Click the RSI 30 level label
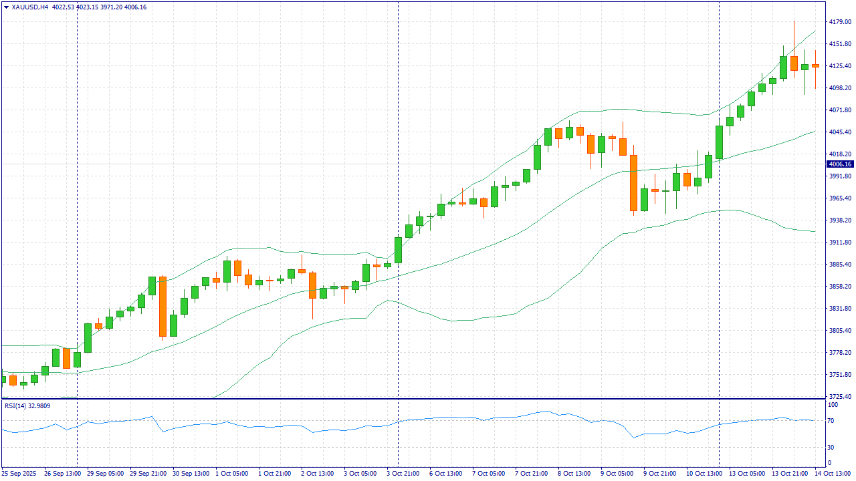 click(x=832, y=448)
